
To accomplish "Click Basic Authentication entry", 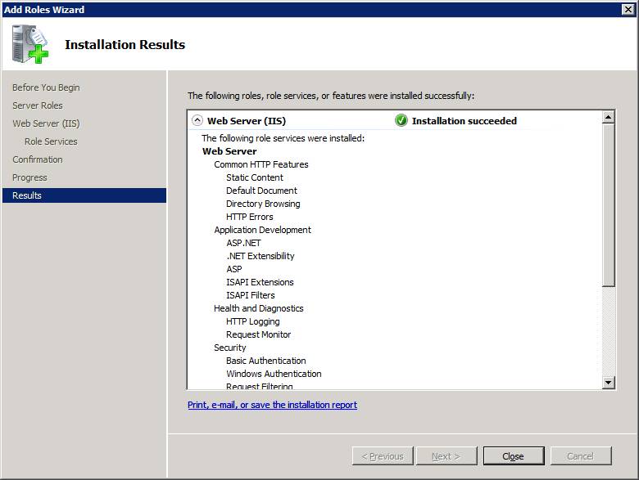I will tap(266, 361).
